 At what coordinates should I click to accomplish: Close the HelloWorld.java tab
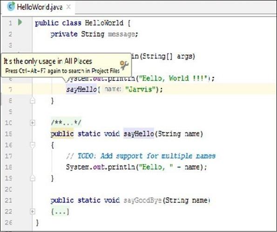[x=68, y=7]
